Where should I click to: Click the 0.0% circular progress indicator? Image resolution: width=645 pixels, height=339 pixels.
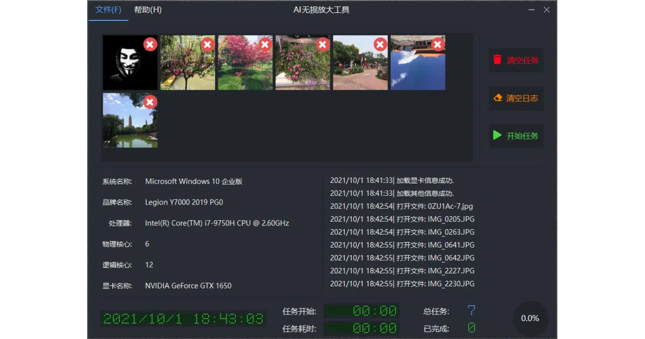tap(530, 319)
